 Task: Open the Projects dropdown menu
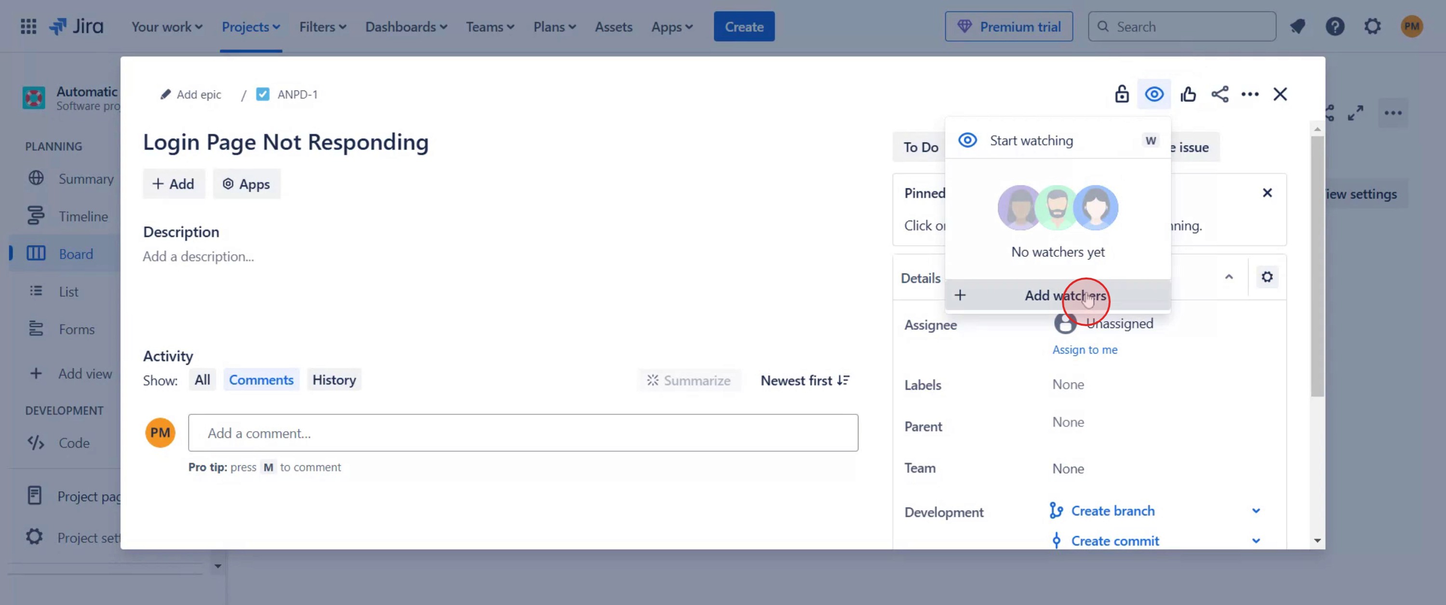click(x=250, y=26)
